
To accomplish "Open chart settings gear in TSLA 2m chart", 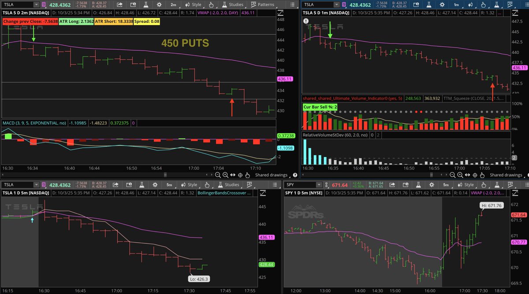I will (159, 4).
